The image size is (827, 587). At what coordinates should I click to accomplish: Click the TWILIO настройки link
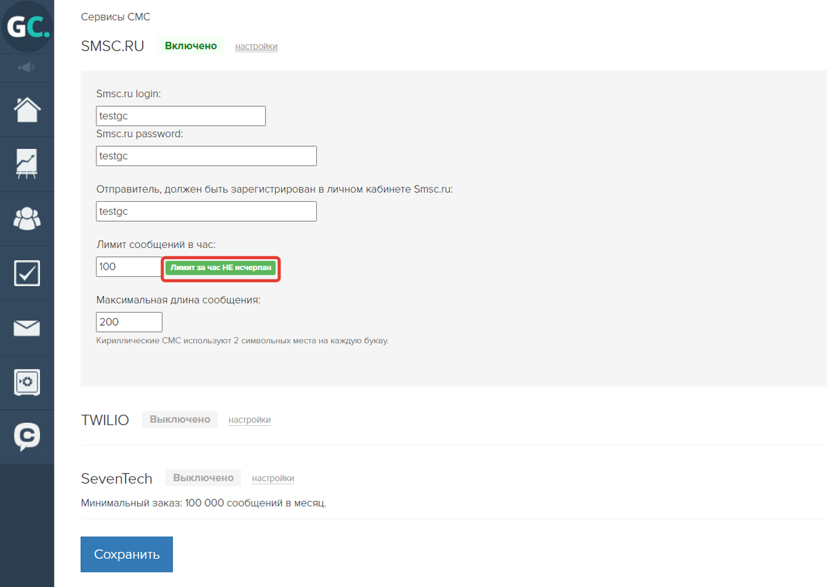click(249, 420)
